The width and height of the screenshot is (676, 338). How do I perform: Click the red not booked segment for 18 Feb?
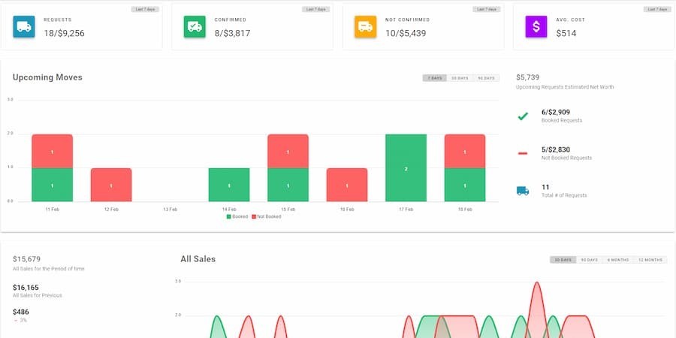(x=465, y=151)
